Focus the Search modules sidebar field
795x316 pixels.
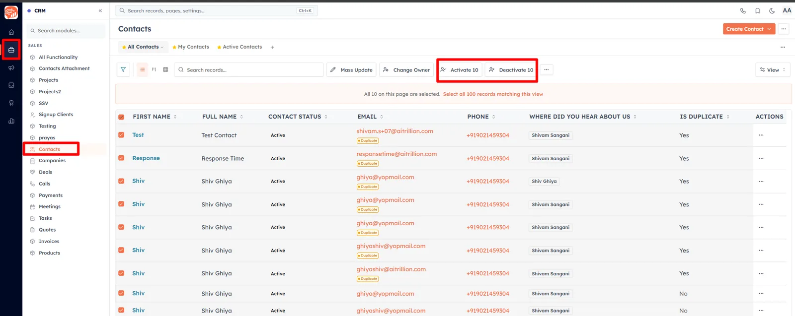coord(66,31)
